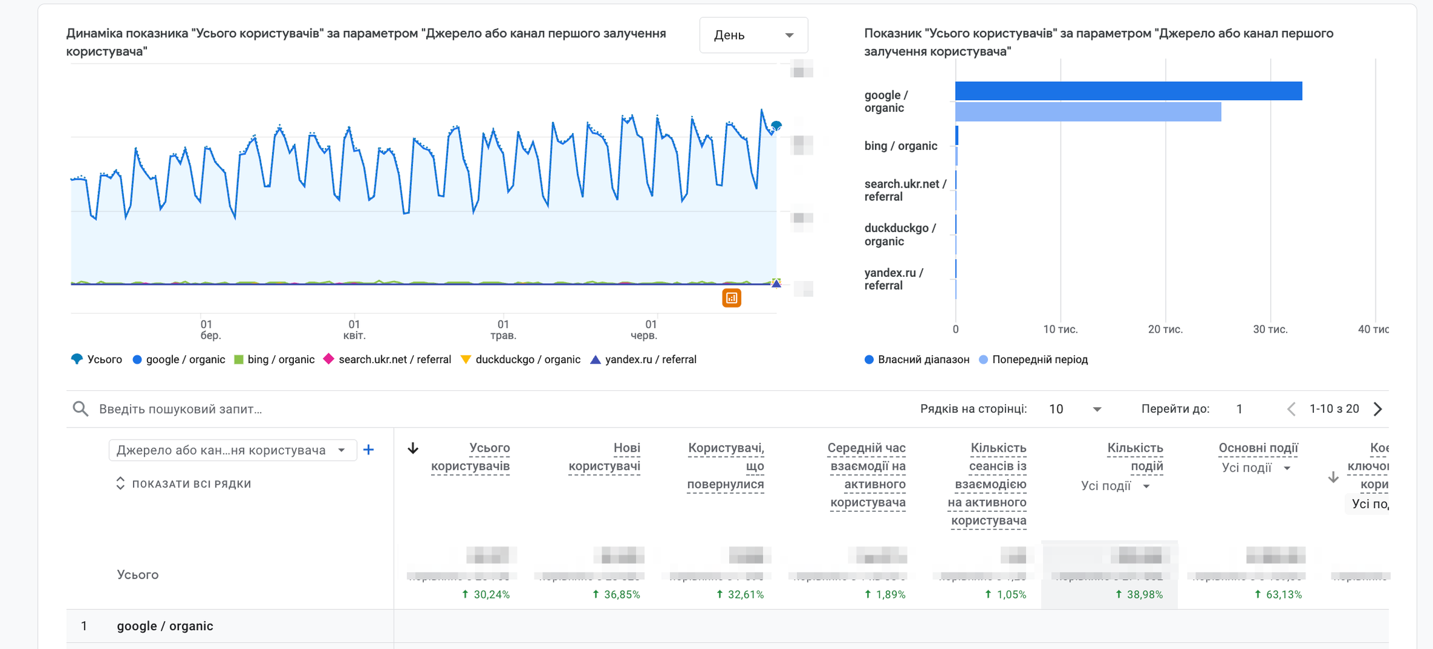Open Усі події dropdown under Основні події

tap(1256, 468)
